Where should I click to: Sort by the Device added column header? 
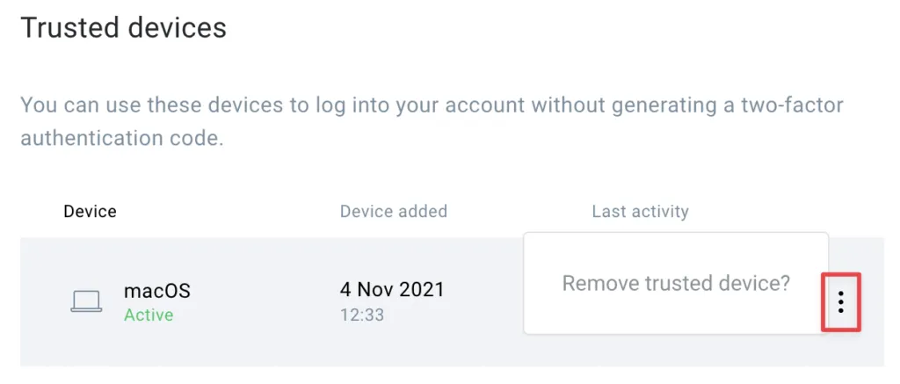tap(394, 211)
